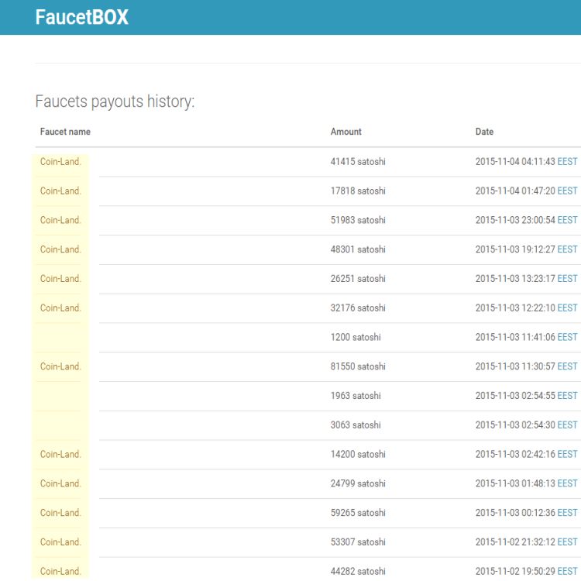The image size is (581, 581).
Task: Click the Amount column header
Action: click(346, 132)
